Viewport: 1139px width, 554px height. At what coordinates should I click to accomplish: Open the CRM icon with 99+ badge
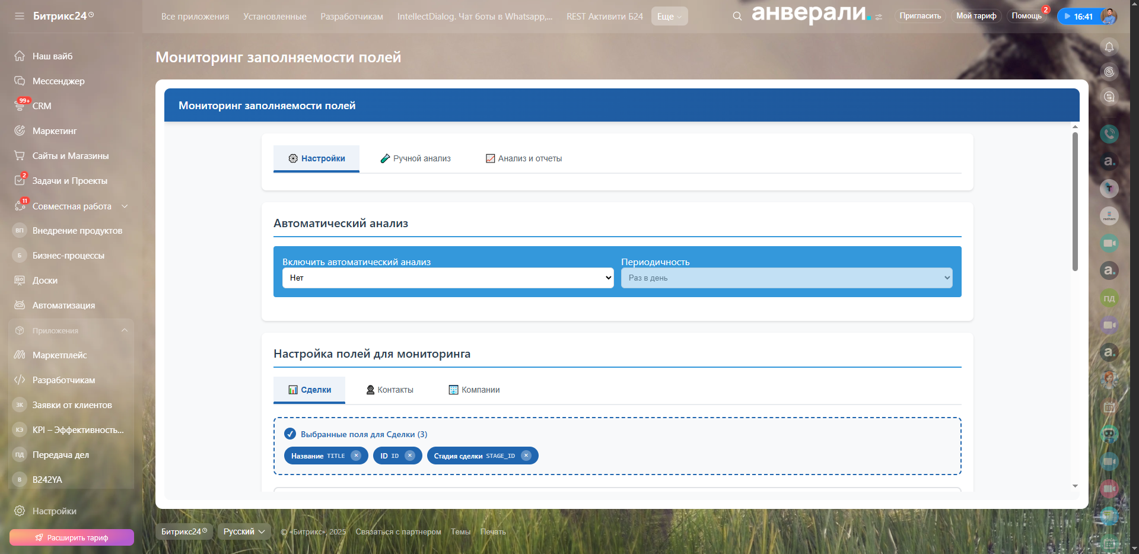(x=20, y=106)
